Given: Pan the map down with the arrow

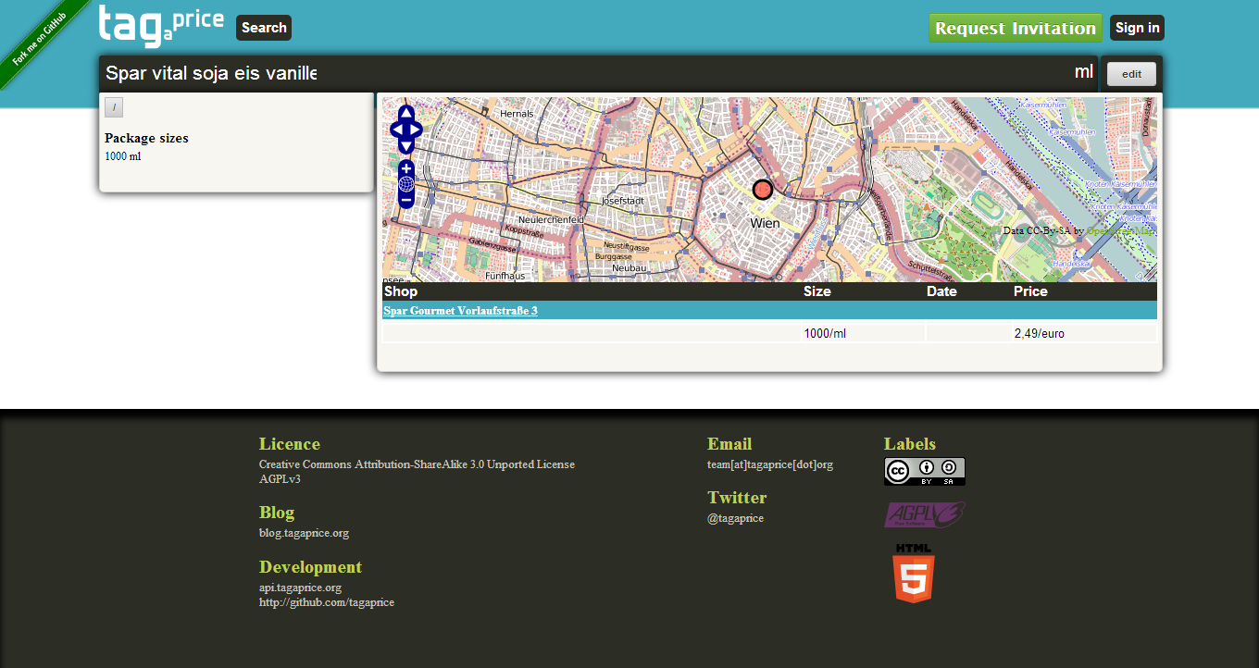Looking at the screenshot, I should [406, 146].
